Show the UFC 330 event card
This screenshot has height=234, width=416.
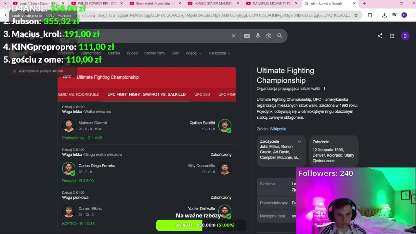coord(202,94)
